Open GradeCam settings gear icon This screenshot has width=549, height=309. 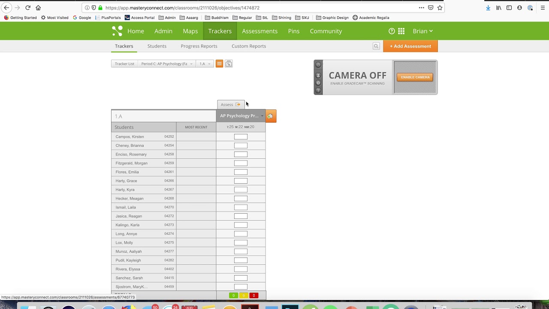(x=318, y=83)
